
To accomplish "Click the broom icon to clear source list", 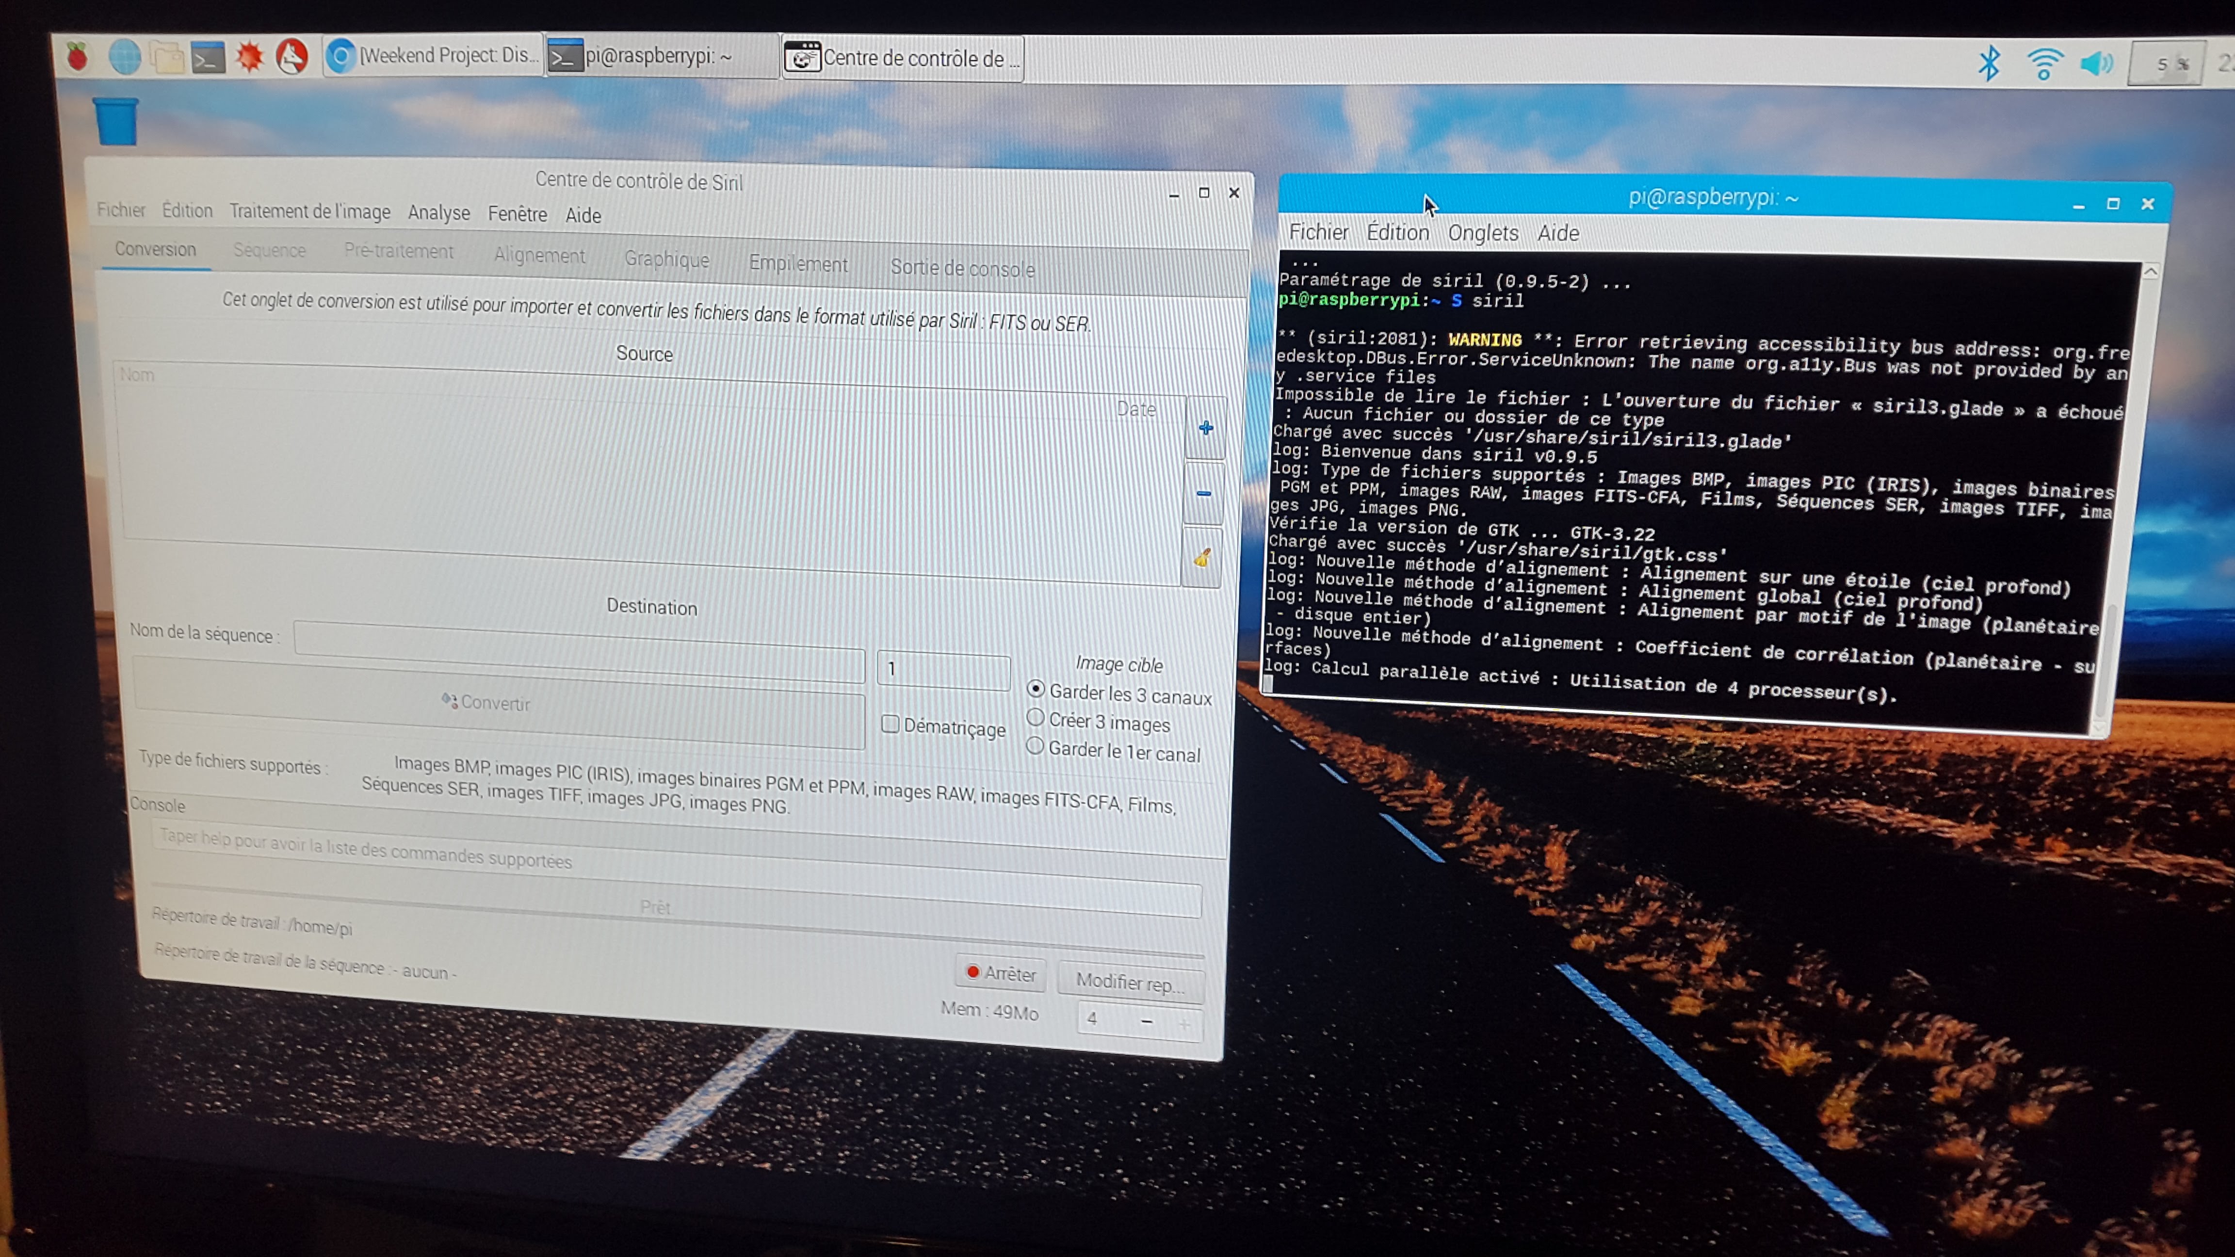I will (1202, 558).
